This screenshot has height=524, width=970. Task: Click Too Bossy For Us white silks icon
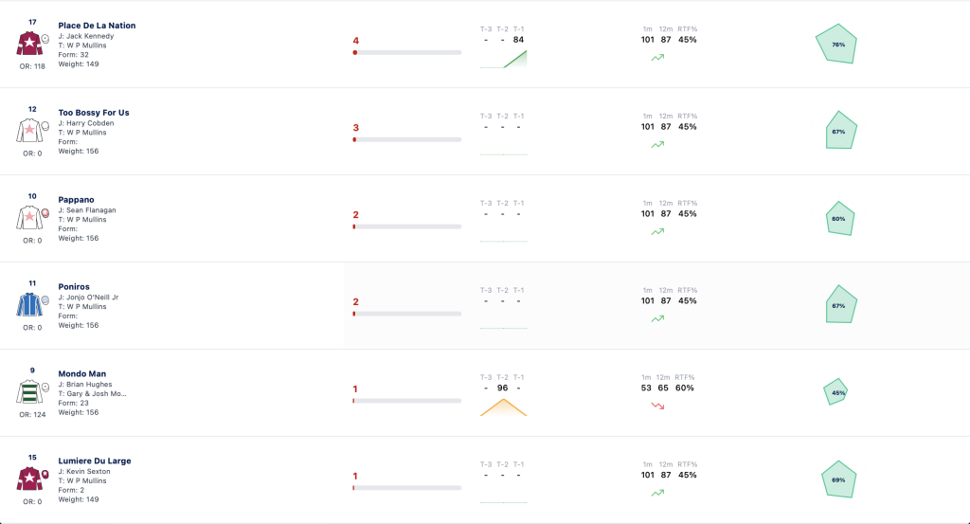[x=29, y=131]
